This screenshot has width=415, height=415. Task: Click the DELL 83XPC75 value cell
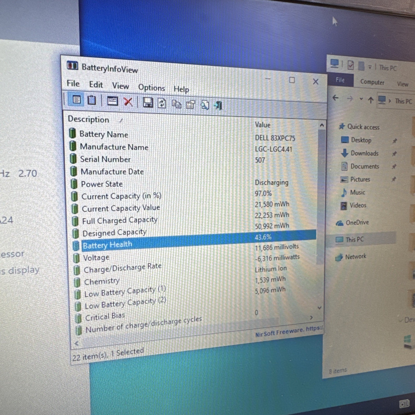(x=275, y=138)
